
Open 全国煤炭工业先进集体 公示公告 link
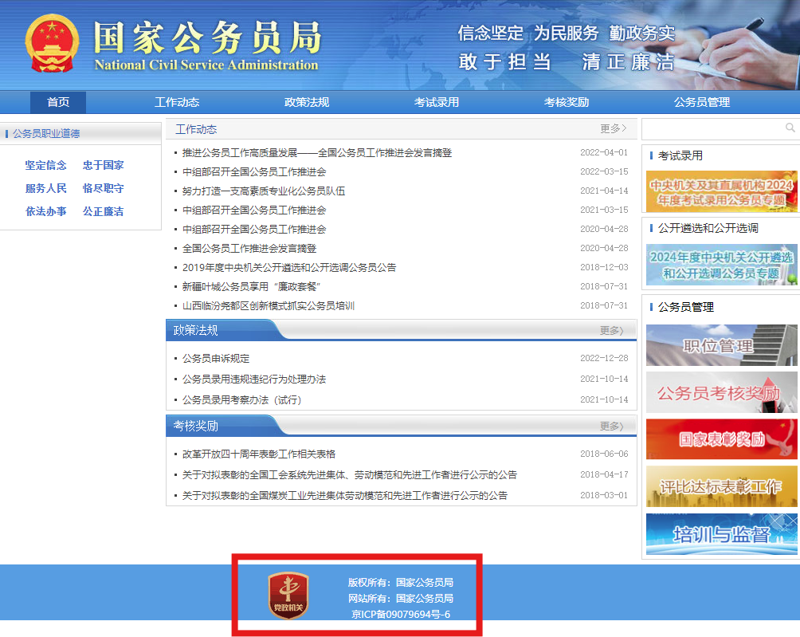(345, 495)
